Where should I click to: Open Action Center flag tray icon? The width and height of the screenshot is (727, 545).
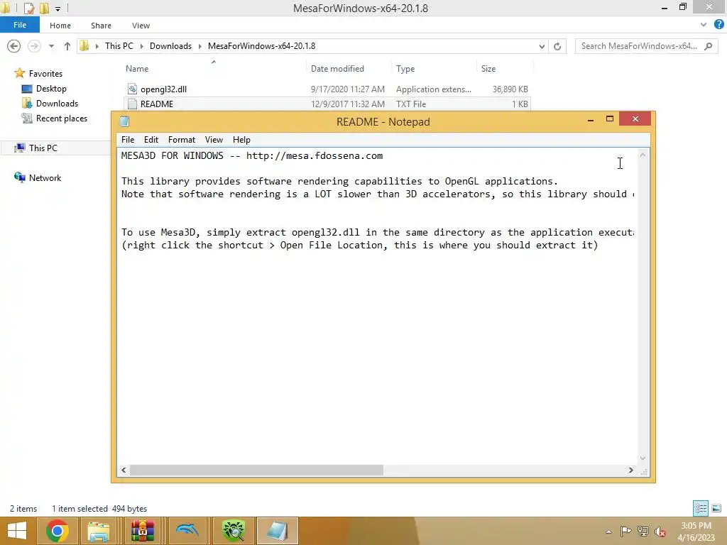pos(625,531)
